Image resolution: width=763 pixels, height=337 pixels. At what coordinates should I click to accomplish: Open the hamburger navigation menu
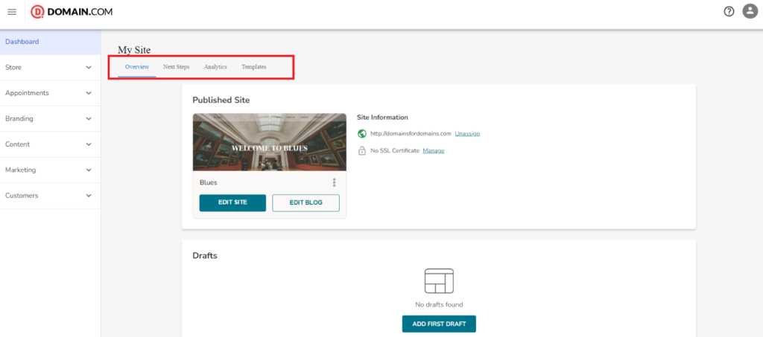[x=12, y=12]
